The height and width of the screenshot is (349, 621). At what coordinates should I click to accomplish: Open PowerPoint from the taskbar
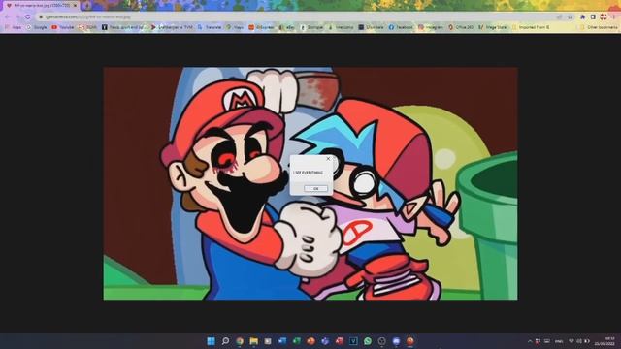(310, 341)
